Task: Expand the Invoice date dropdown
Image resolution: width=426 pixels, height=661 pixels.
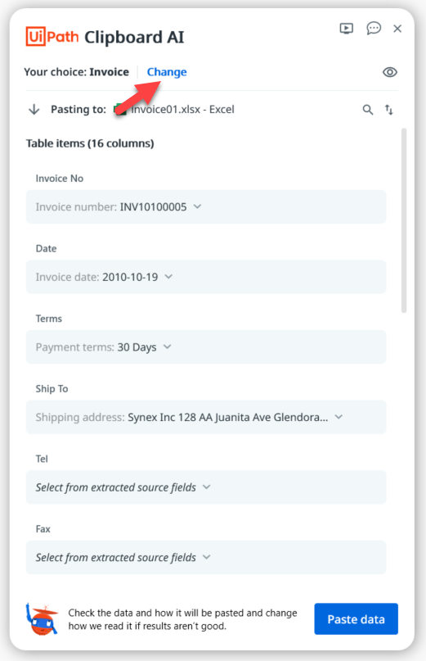Action: pos(206,277)
